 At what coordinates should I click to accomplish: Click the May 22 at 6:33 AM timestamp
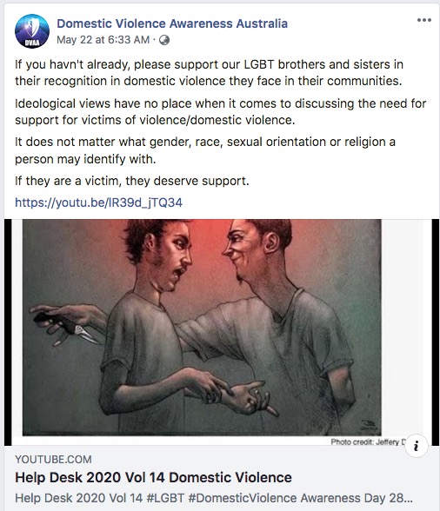pos(103,40)
